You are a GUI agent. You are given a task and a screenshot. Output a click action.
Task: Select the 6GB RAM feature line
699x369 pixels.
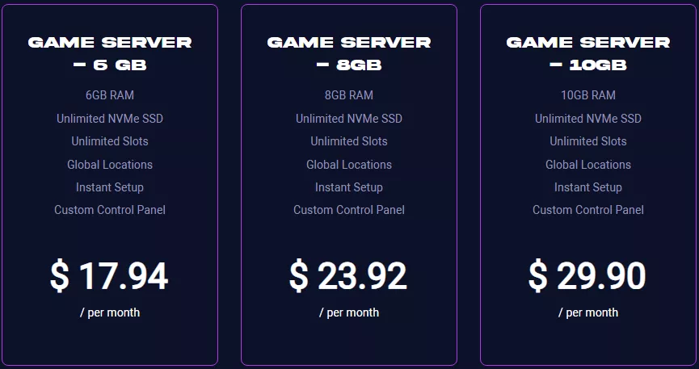tap(110, 95)
